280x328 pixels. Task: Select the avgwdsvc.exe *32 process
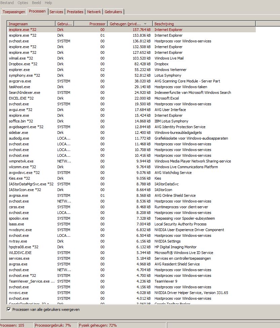[x=132, y=173]
